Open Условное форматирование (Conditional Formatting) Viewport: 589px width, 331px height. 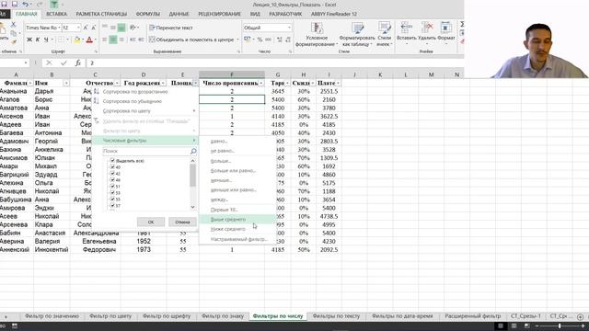click(x=317, y=34)
